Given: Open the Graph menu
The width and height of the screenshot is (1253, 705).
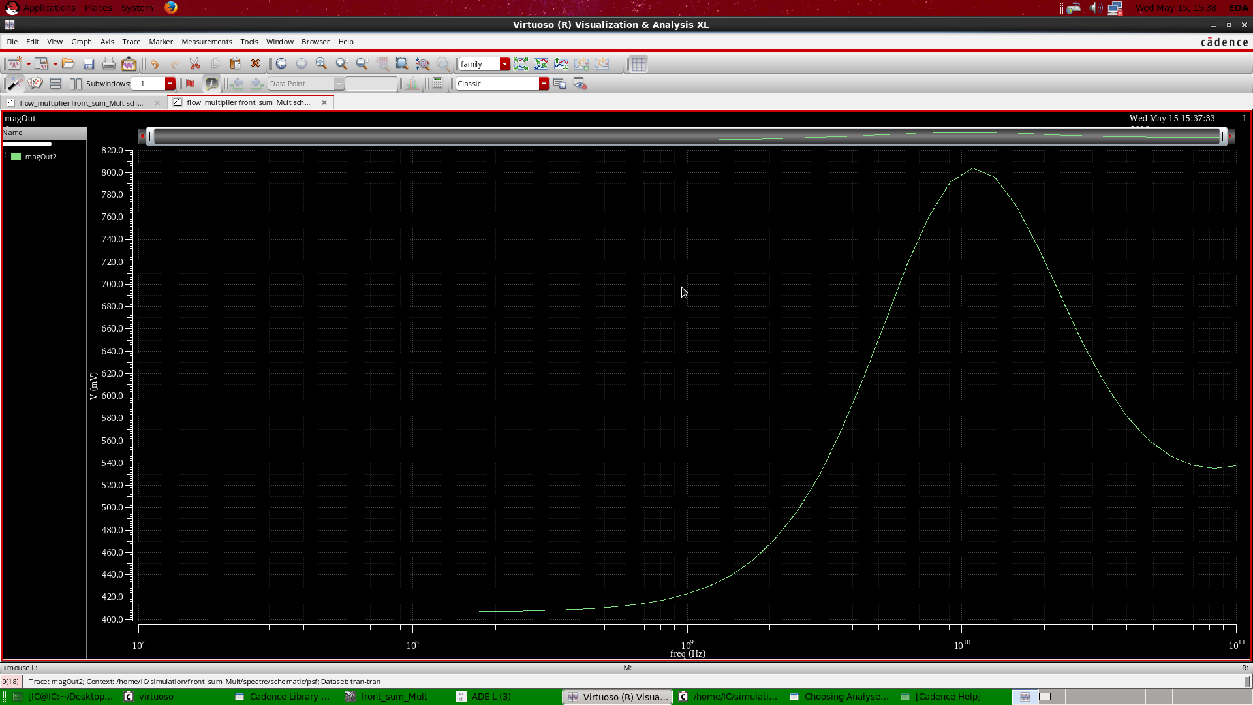Looking at the screenshot, I should 82,42.
